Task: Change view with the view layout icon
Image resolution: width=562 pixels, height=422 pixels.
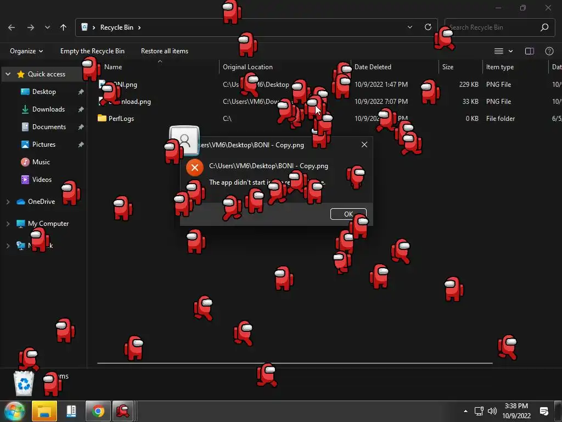Action: pyautogui.click(x=499, y=51)
